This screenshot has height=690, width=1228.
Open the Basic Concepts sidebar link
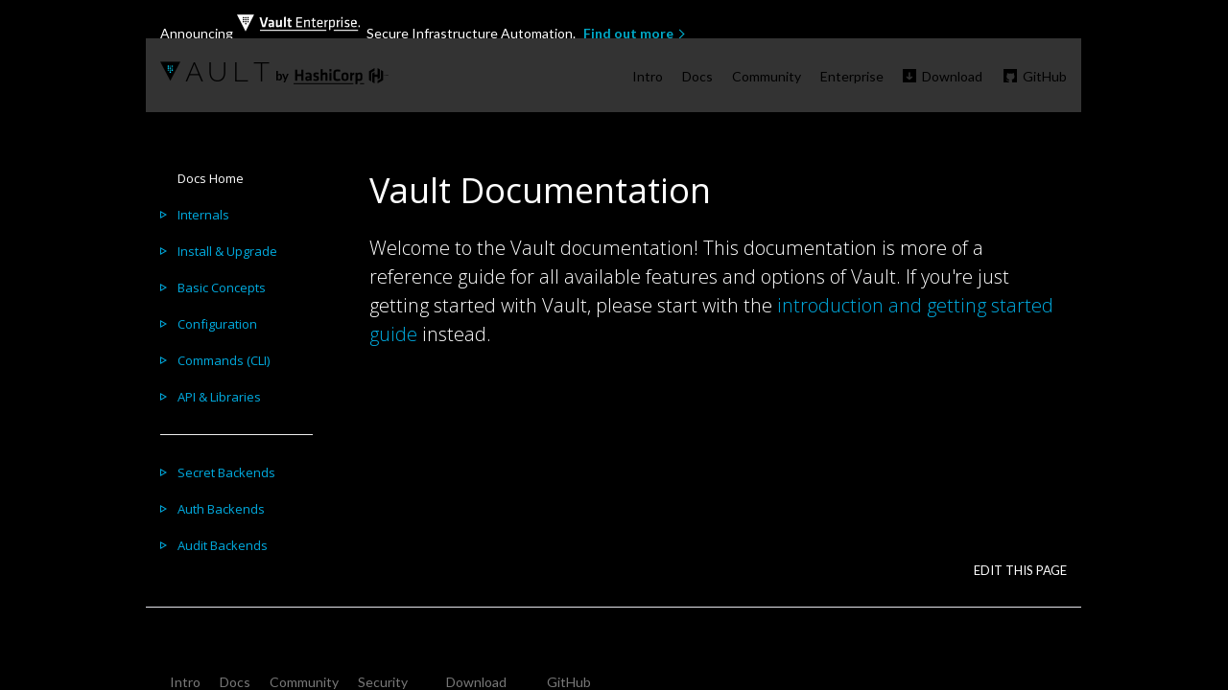pyautogui.click(x=222, y=287)
